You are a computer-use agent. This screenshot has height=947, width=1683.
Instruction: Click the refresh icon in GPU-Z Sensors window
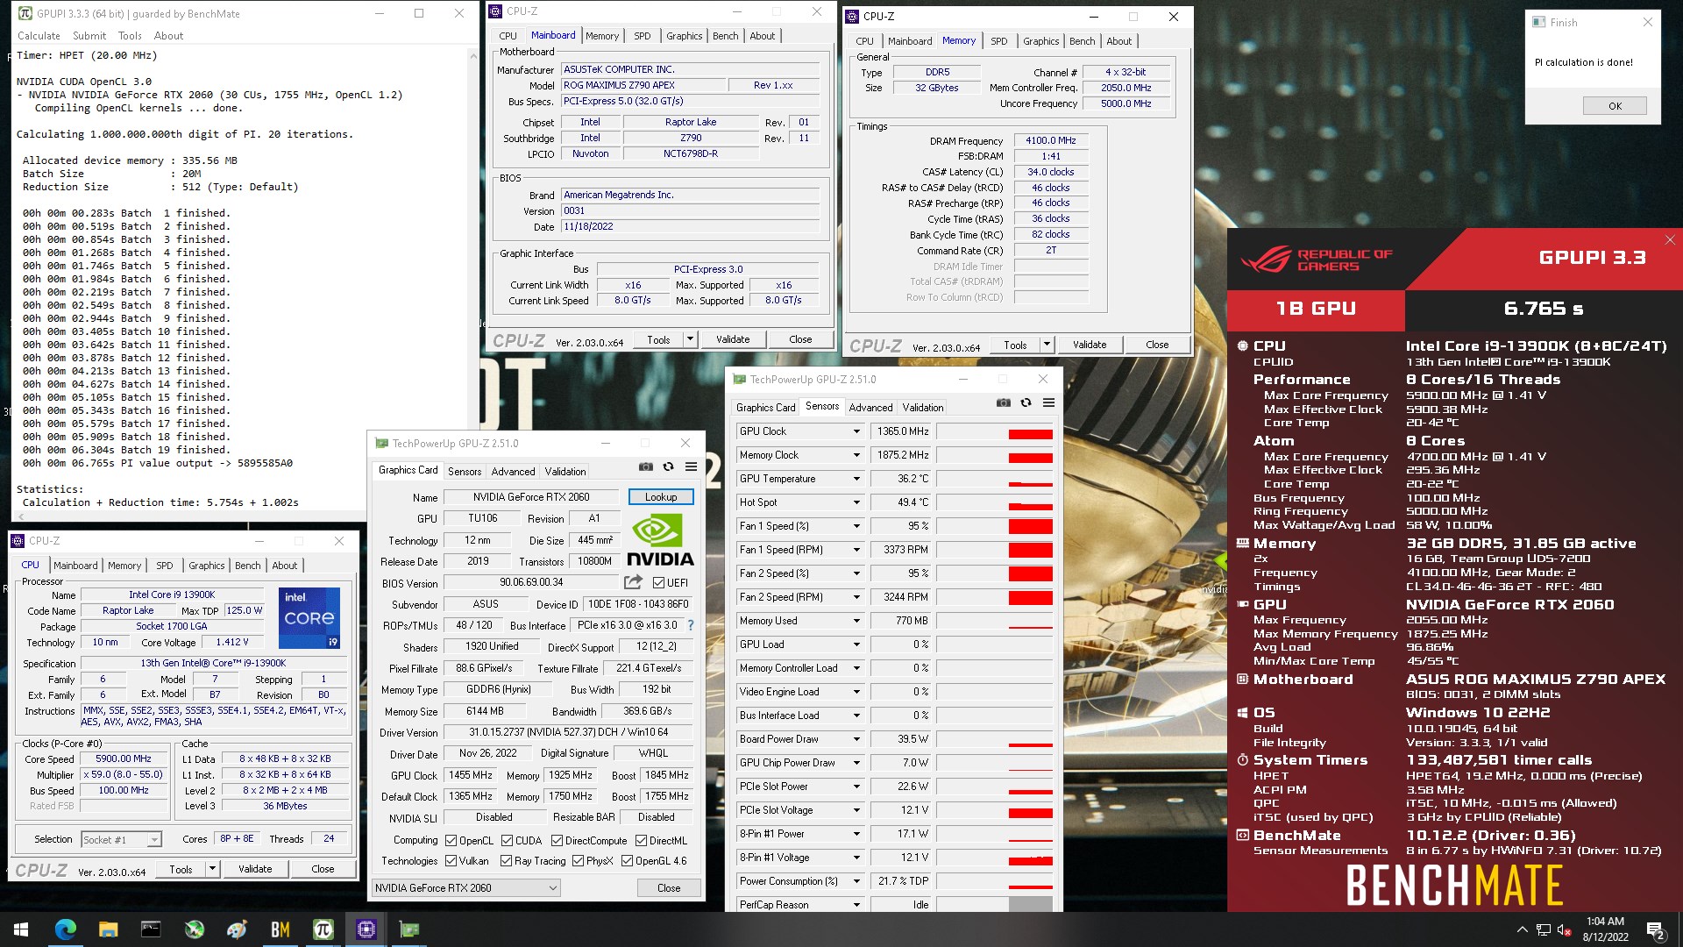coord(1026,402)
